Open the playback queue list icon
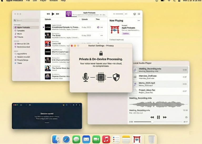This screenshot has width=202, height=144. pos(139,14)
